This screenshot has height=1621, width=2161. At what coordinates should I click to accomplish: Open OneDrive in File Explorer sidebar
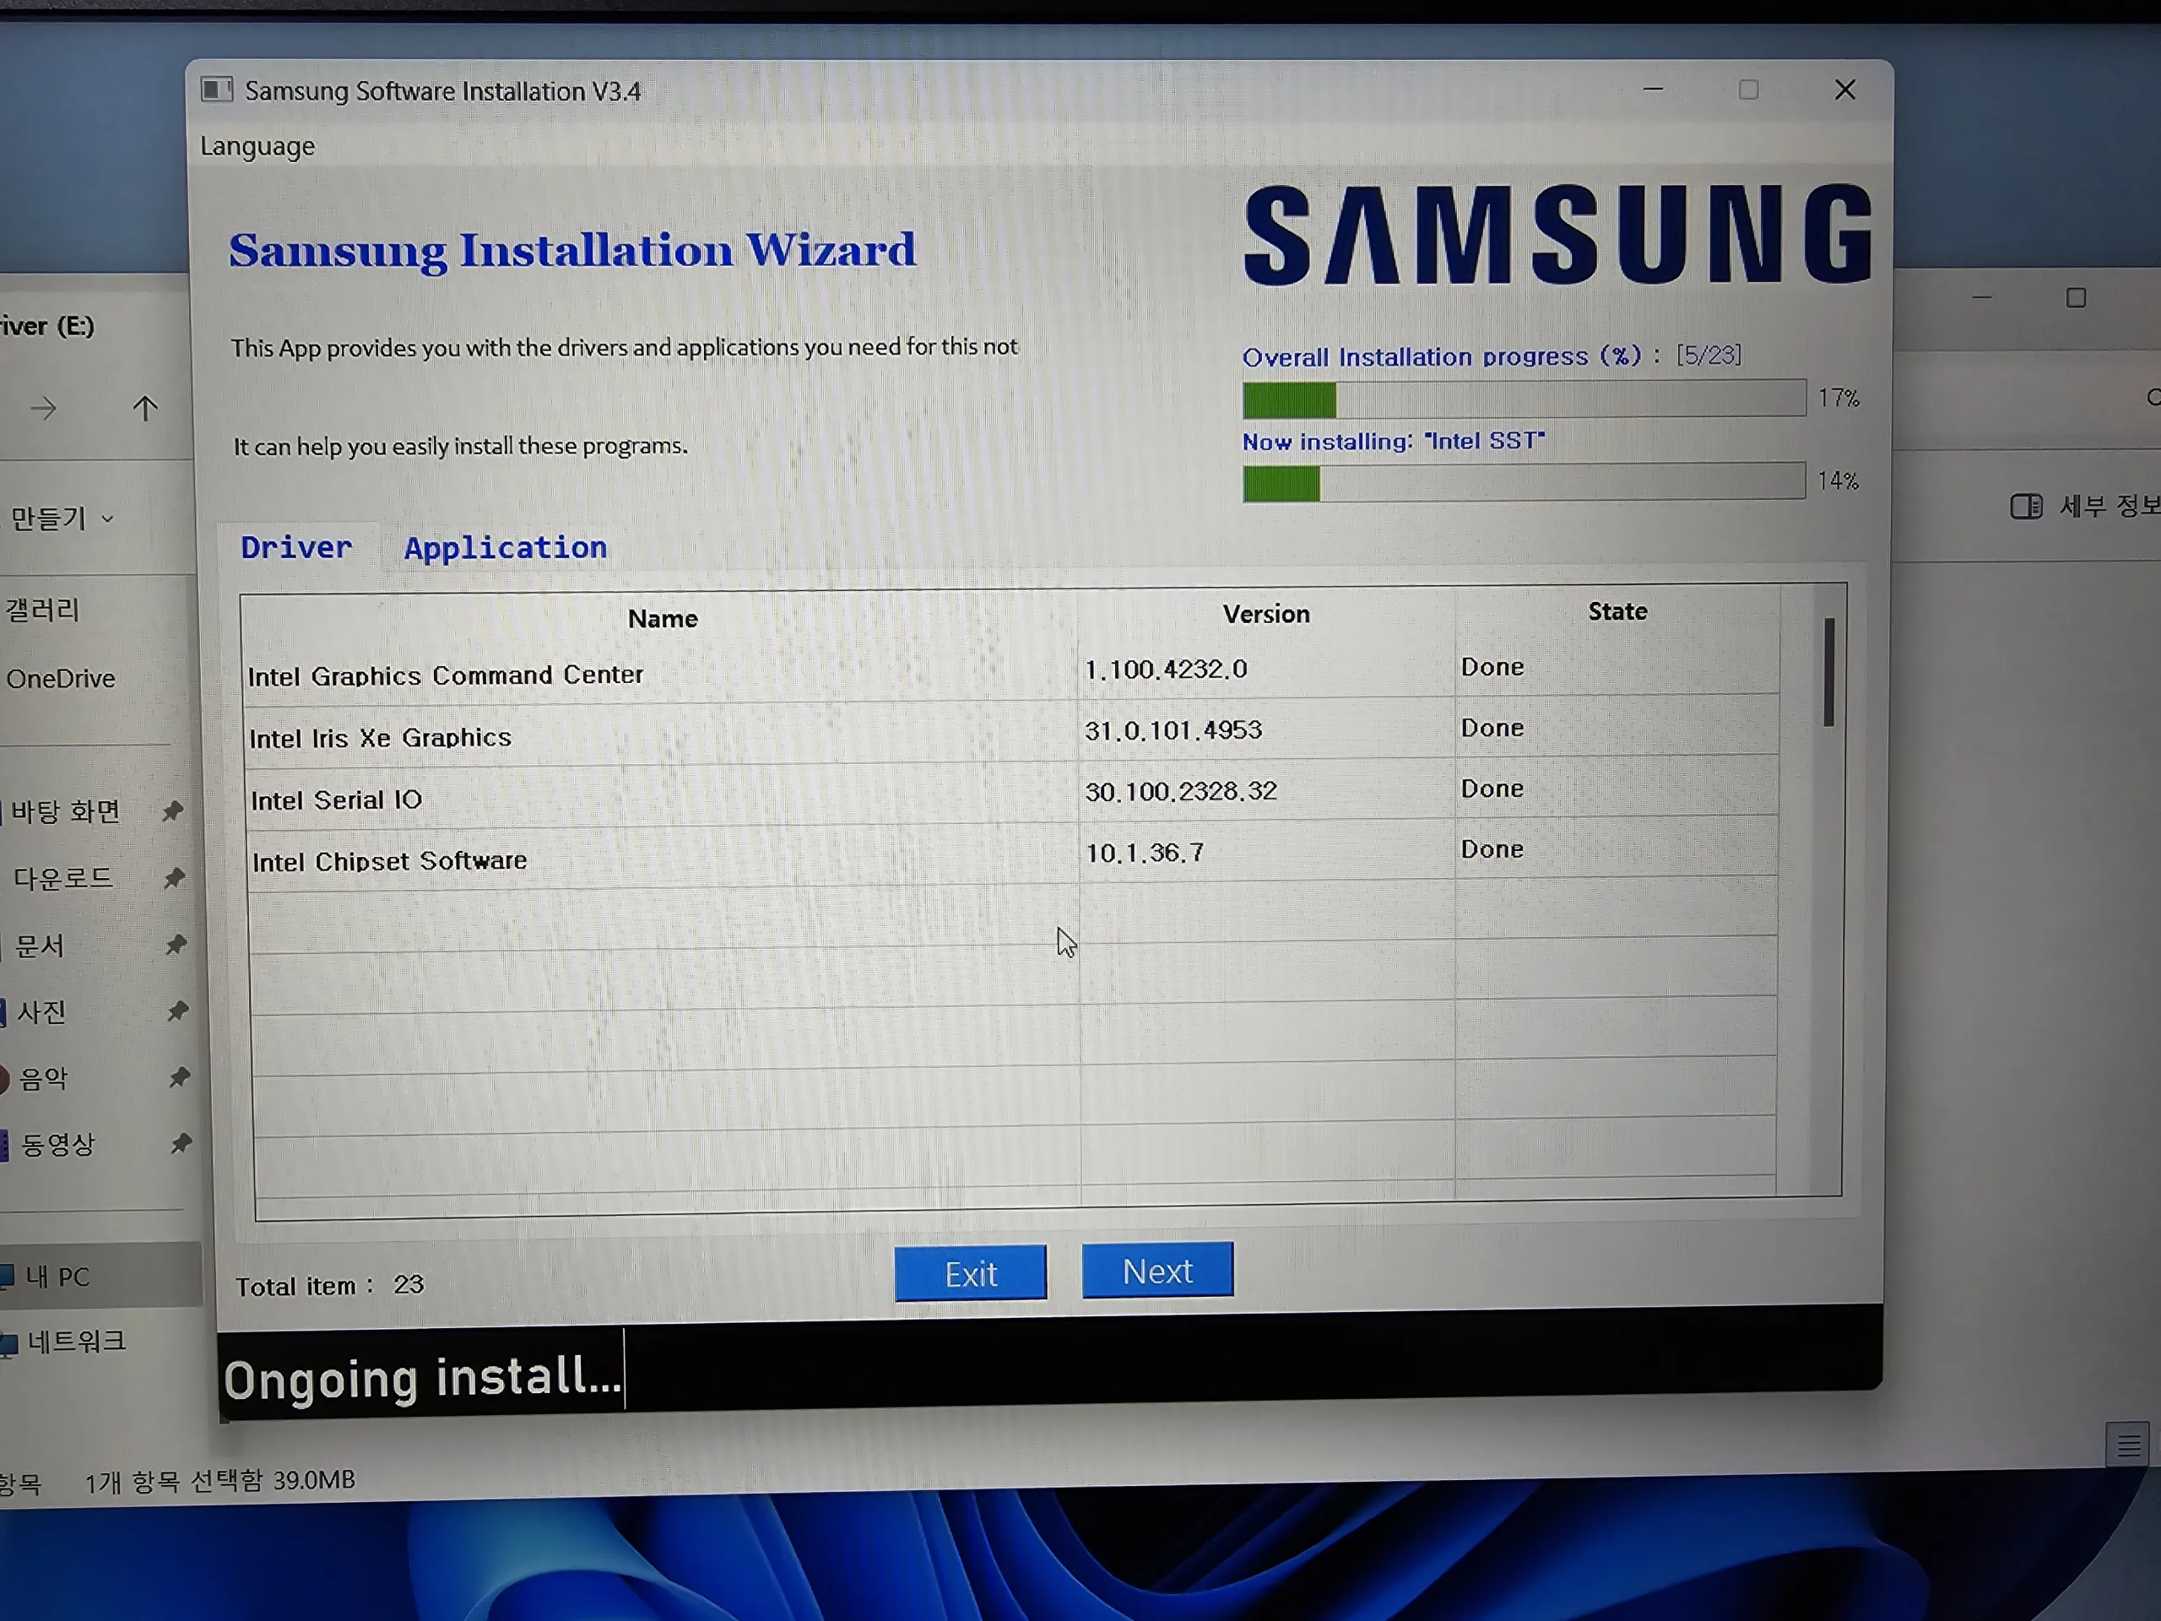click(x=61, y=678)
